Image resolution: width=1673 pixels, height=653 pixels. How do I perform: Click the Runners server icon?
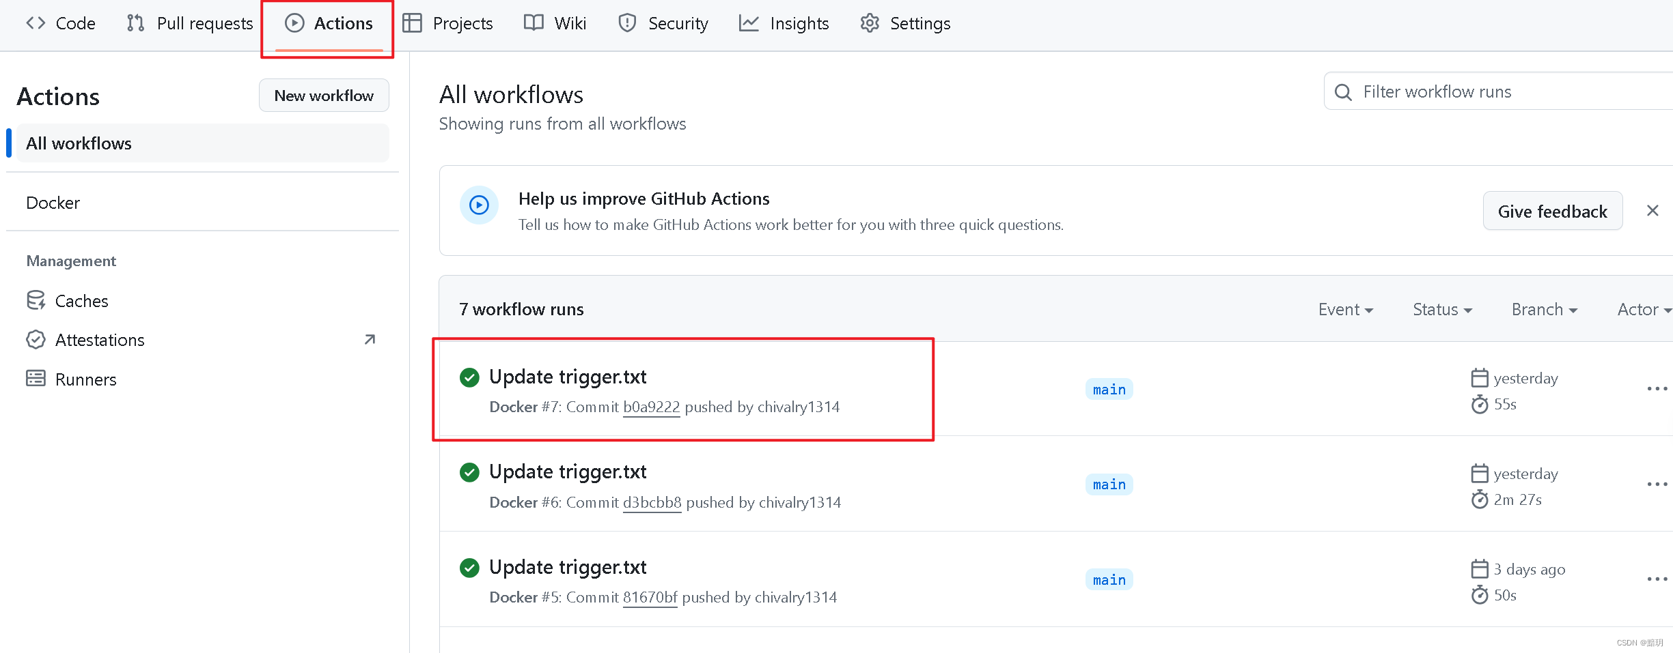36,378
